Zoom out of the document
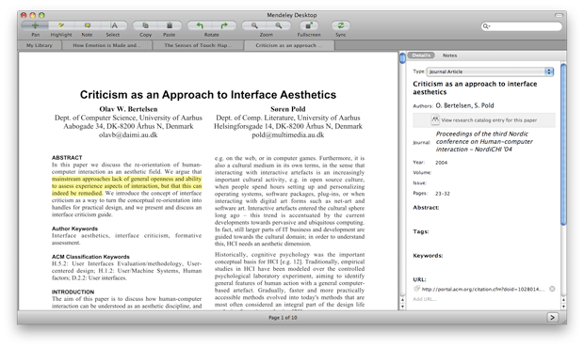This screenshot has width=584, height=348. 254,25
